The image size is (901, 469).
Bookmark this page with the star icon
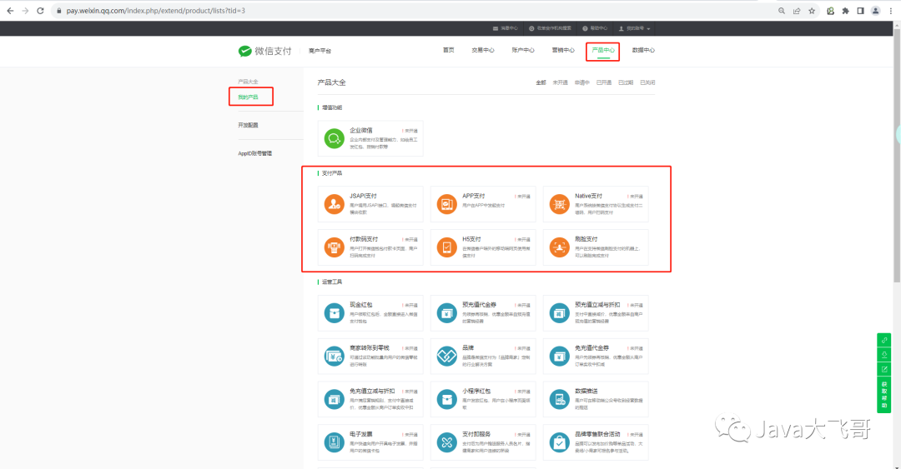pos(812,10)
